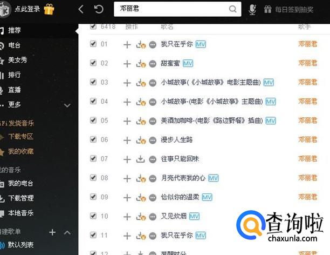Image resolution: width=330 pixels, height=255 pixels.
Task: Download 往事只能回味 with the download icon
Action: pos(140,159)
